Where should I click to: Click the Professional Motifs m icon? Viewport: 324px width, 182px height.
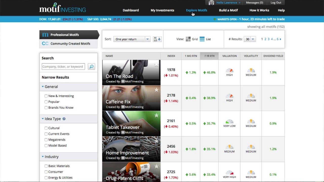(45, 35)
